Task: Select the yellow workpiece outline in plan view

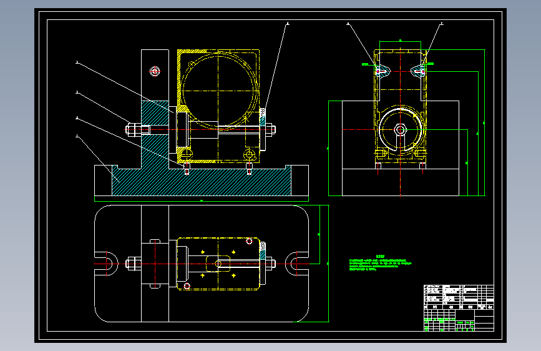Action: 219,264
